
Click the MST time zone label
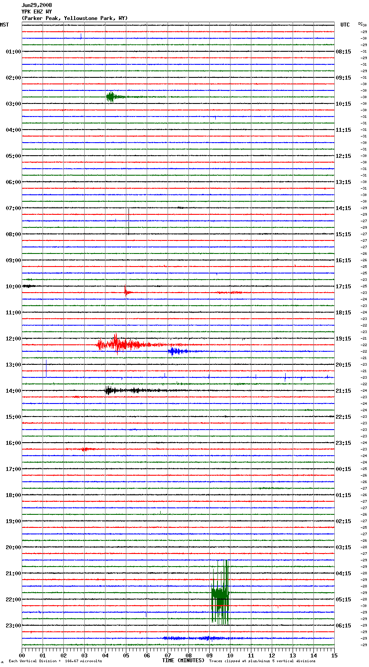pos(4,25)
